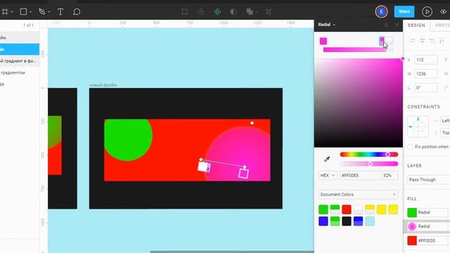The width and height of the screenshot is (450, 253).
Task: Align selection horizontal centers
Action: pos(422,41)
